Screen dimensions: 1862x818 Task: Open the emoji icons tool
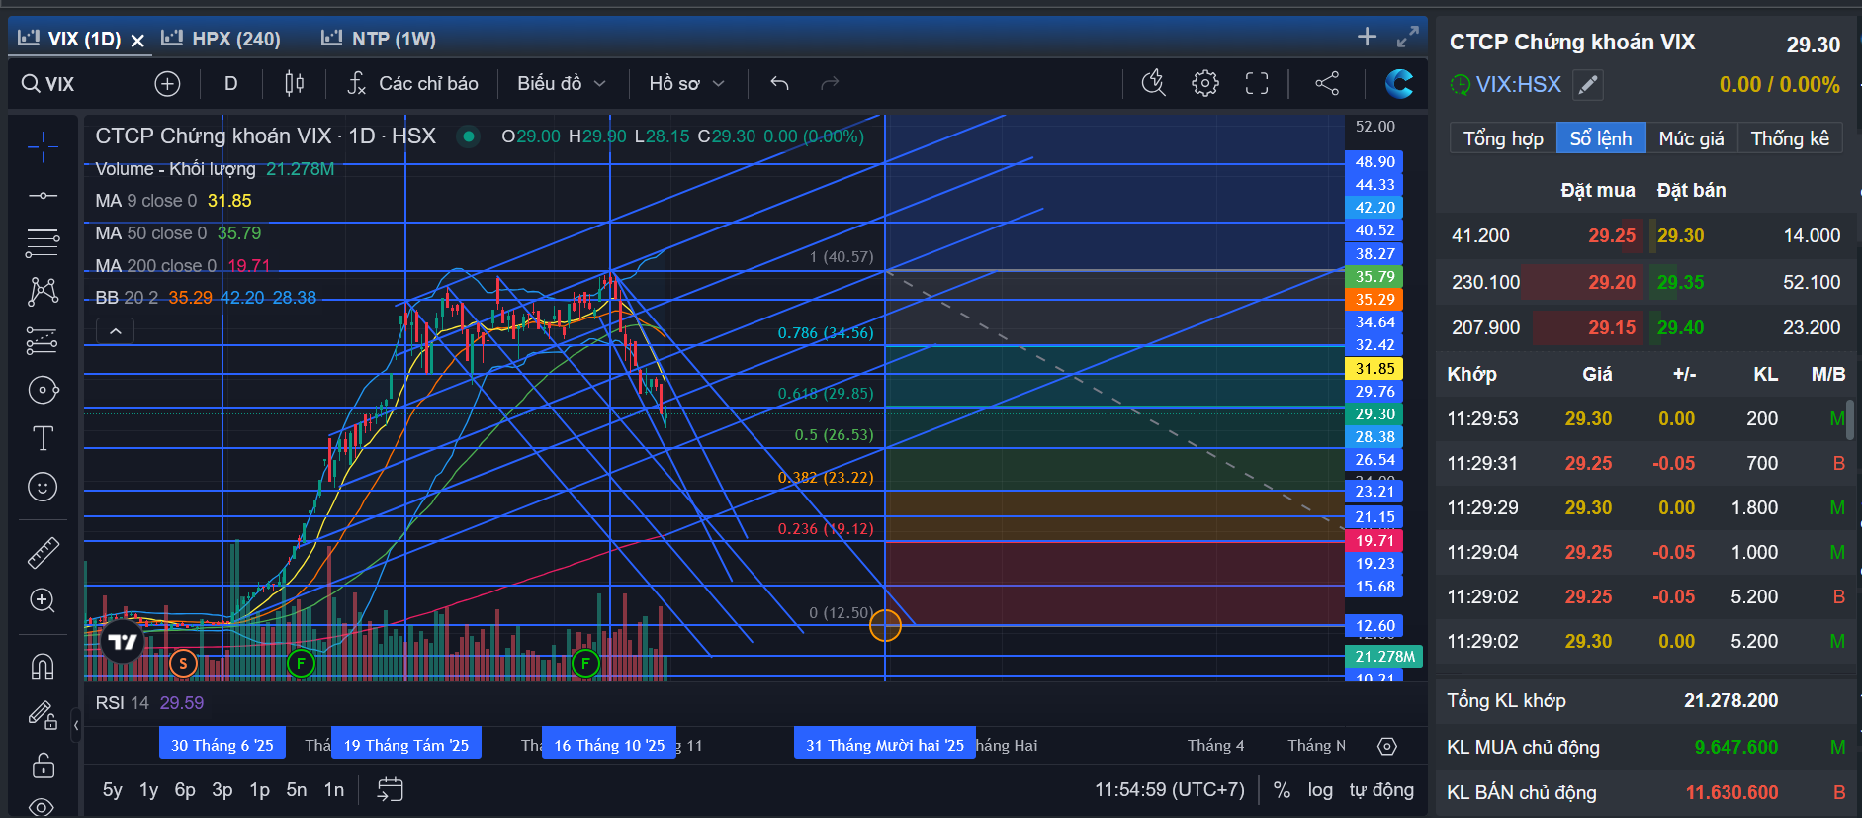pyautogui.click(x=43, y=487)
